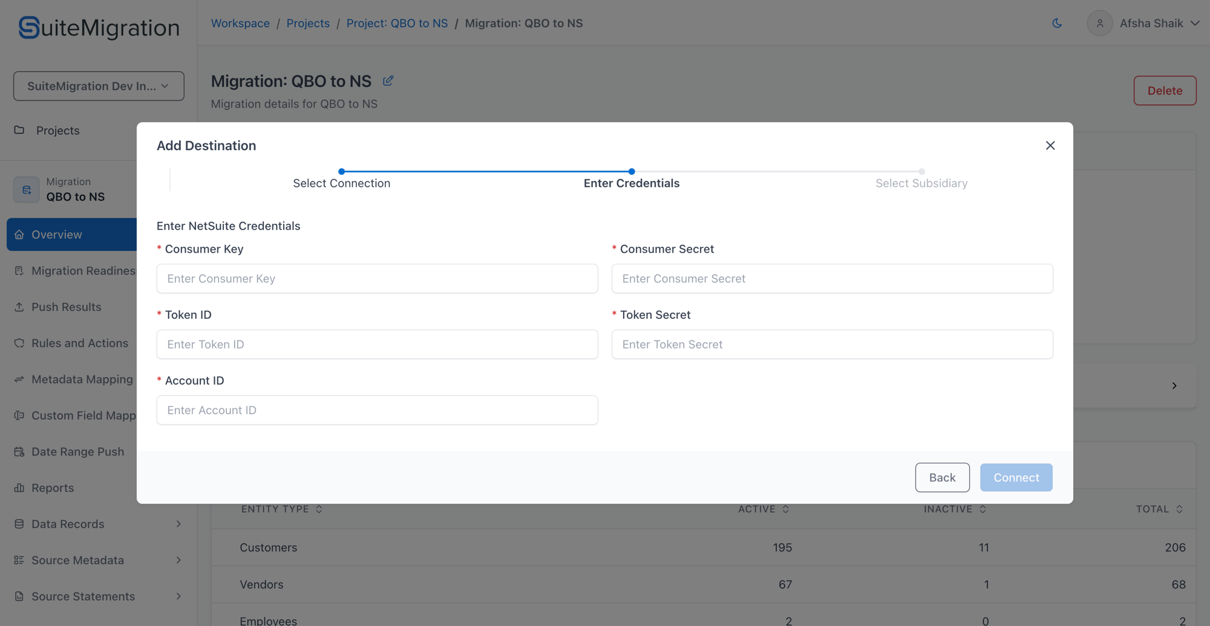
Task: Toggle dark mode moon icon
Action: coord(1057,23)
